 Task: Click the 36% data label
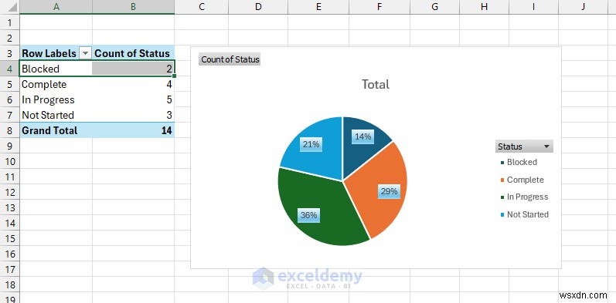click(309, 215)
